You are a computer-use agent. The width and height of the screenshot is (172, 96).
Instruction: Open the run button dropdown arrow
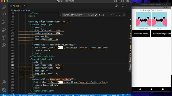point(119,6)
